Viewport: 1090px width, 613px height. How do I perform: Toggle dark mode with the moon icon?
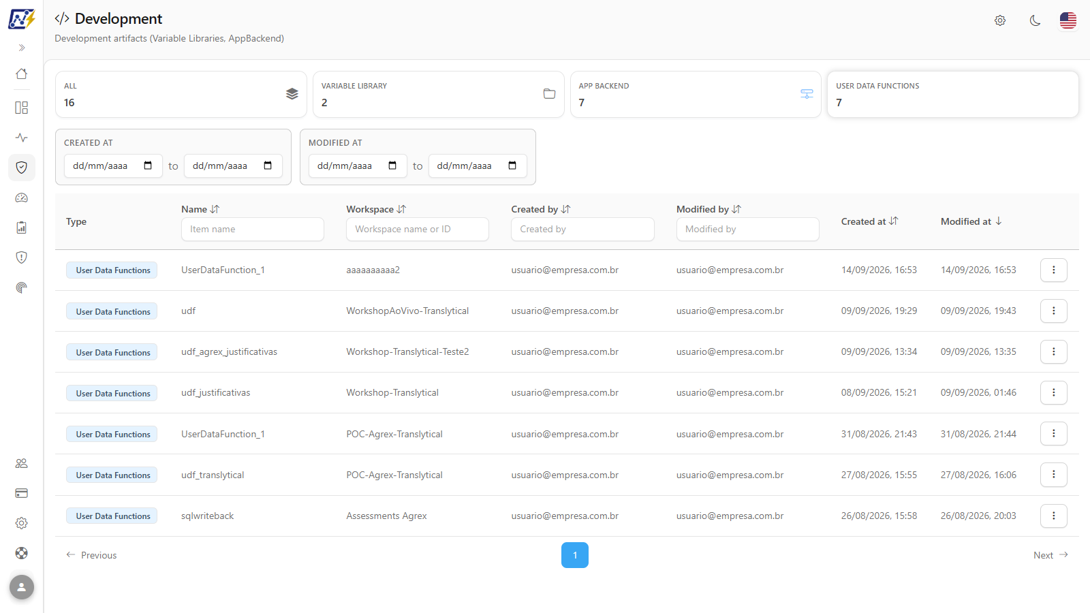[x=1035, y=20]
